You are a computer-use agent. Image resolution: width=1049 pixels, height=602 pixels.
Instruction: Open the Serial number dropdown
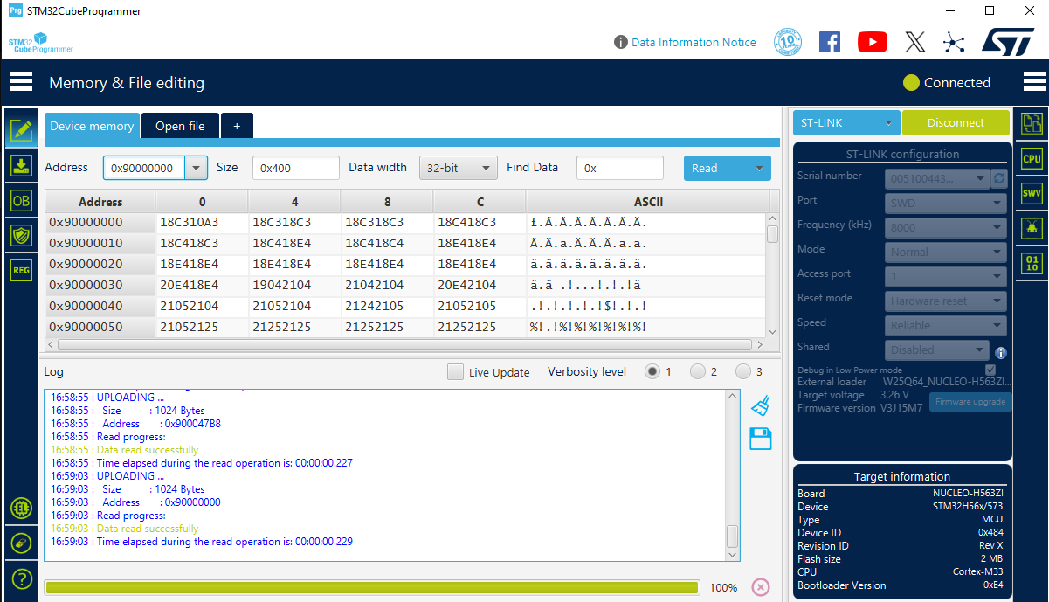point(937,178)
